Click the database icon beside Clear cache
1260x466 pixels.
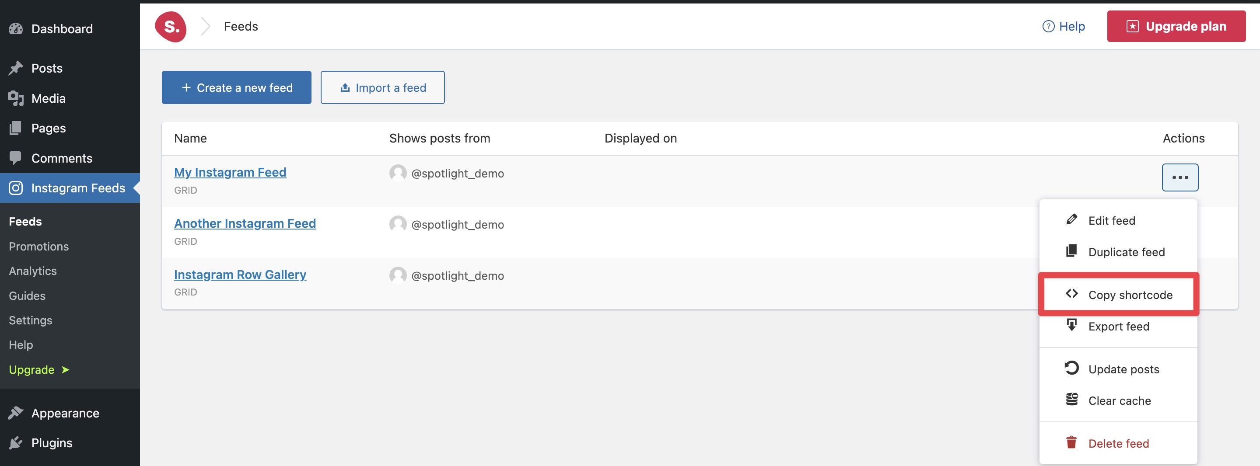pos(1071,400)
